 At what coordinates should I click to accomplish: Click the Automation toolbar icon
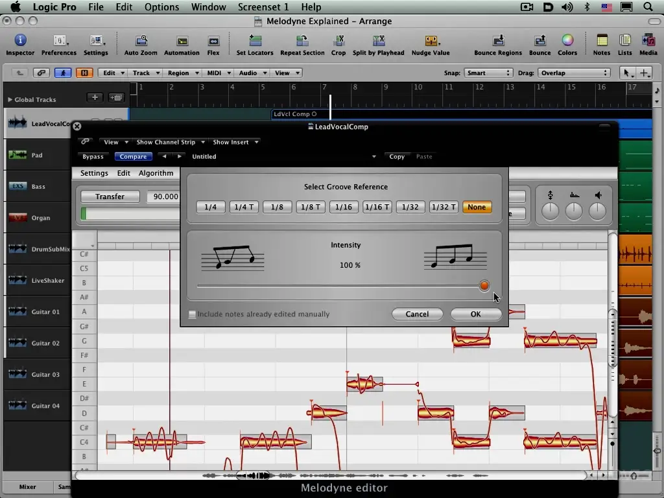182,41
